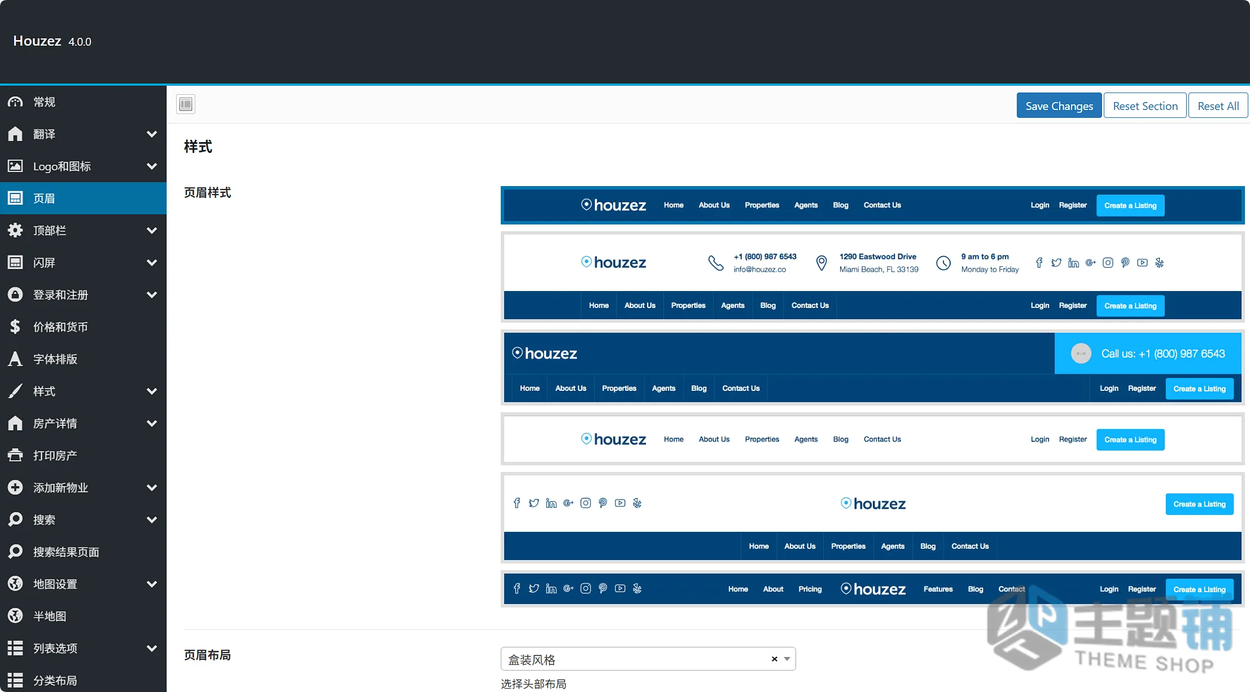Screen dimensions: 1250x692
Task: Click the 页眉 layout icon
Action: pos(15,199)
